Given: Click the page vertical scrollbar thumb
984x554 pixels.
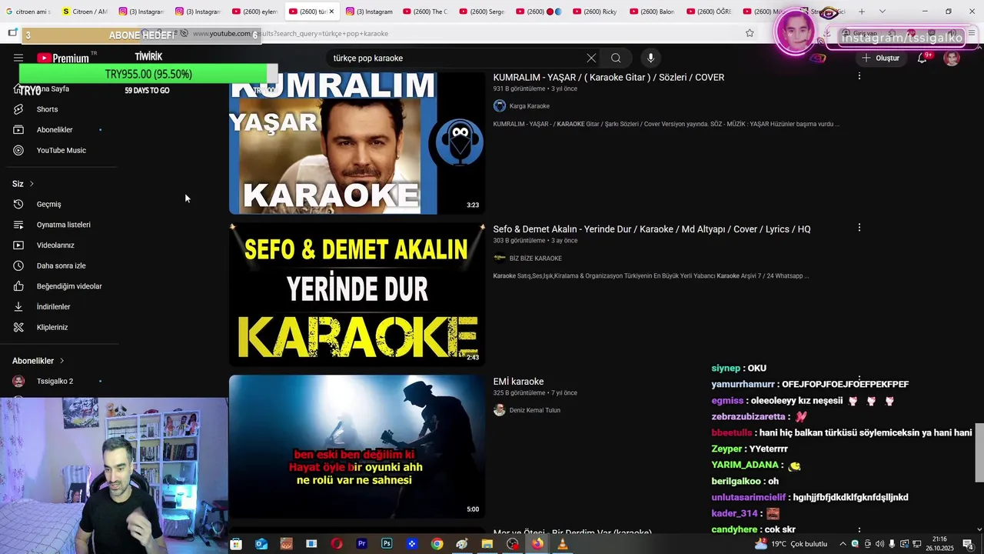Looking at the screenshot, I should tap(979, 452).
